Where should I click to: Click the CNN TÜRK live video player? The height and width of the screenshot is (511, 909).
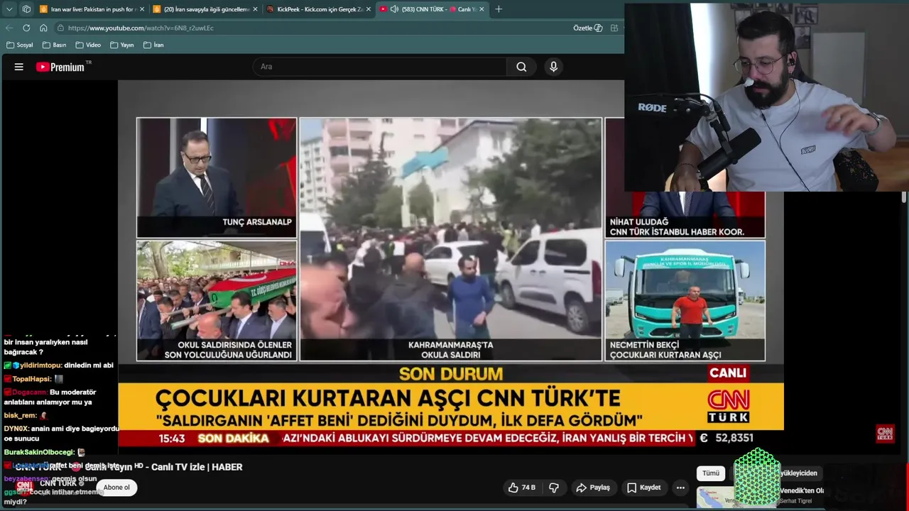tap(451, 263)
